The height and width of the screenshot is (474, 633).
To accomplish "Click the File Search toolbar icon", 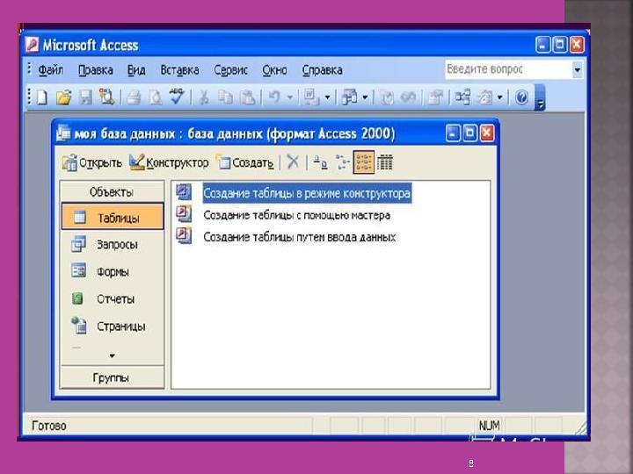I will click(x=107, y=97).
